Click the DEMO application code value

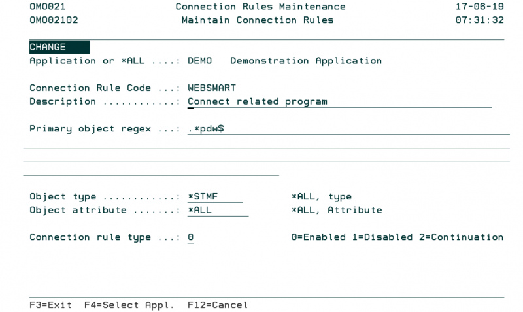(x=199, y=61)
